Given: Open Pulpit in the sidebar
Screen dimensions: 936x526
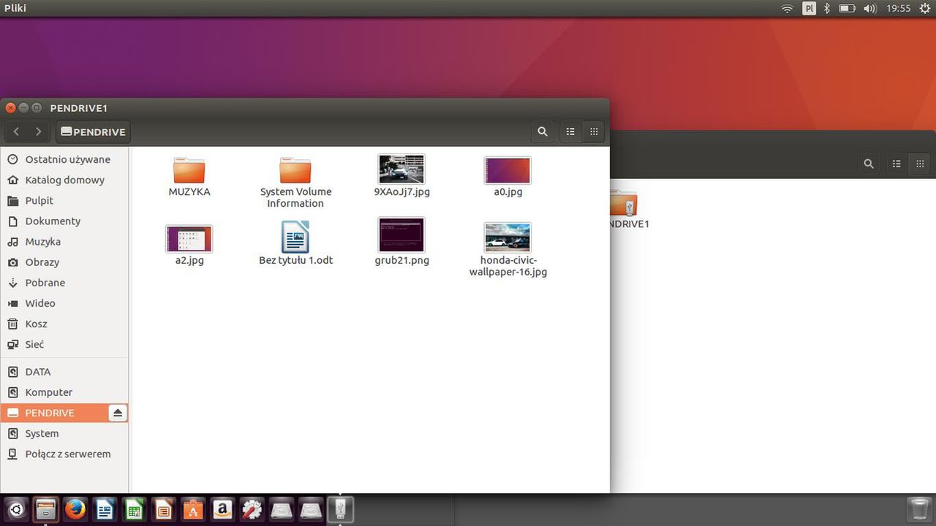Looking at the screenshot, I should coord(64,200).
